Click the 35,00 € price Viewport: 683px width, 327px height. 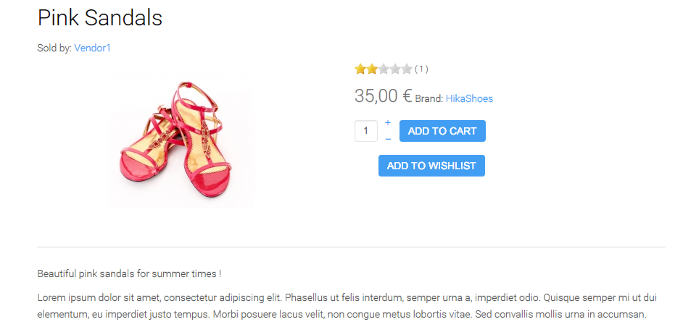[x=383, y=96]
